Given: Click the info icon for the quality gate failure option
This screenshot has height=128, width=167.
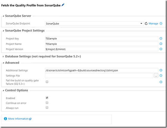Looking at the screenshot, I should click(161, 82).
